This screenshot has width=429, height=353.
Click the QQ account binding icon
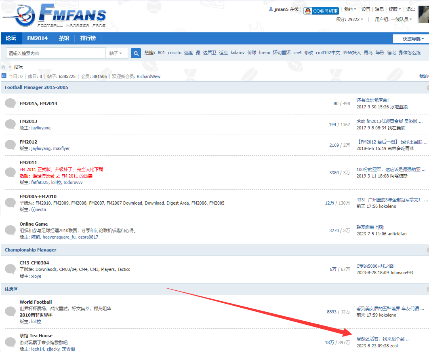[308, 11]
